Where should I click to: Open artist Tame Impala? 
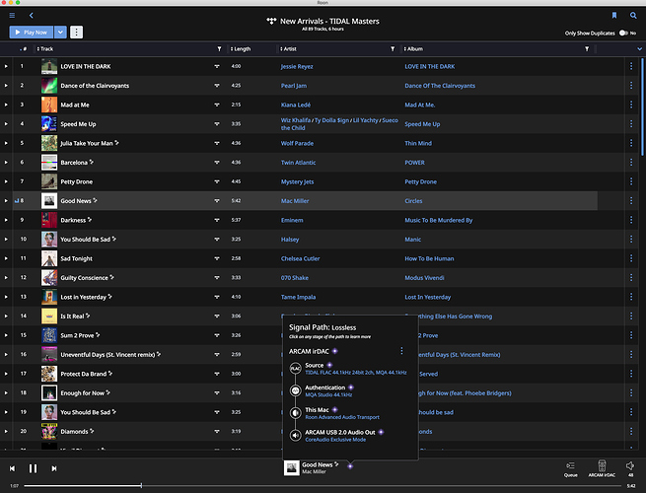[298, 297]
